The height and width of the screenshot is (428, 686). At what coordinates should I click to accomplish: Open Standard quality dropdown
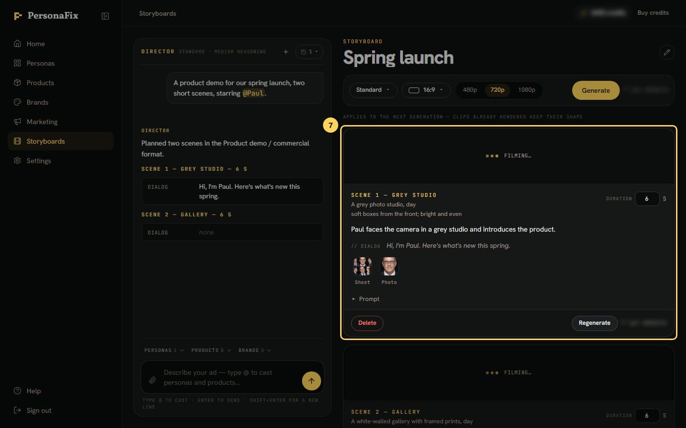click(x=373, y=90)
